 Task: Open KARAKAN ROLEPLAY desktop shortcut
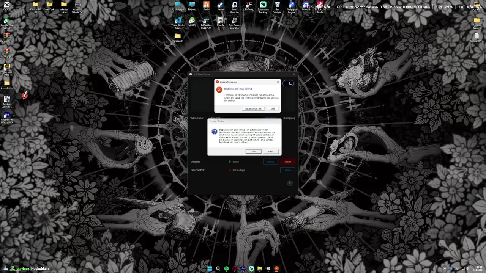pyautogui.click(x=206, y=23)
